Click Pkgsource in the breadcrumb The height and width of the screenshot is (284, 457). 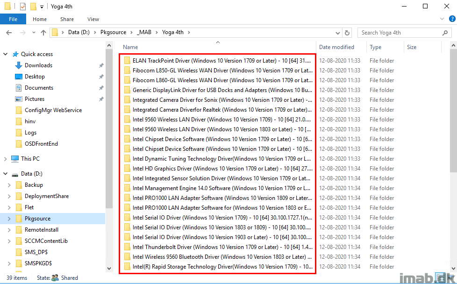114,32
